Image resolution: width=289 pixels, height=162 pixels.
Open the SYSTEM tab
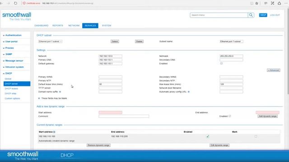pyautogui.click(x=107, y=26)
